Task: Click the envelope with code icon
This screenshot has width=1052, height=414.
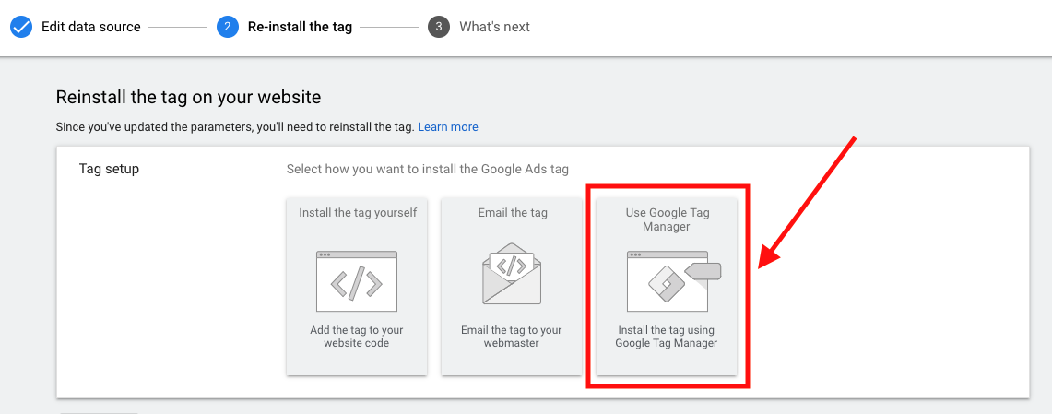Action: pyautogui.click(x=511, y=275)
